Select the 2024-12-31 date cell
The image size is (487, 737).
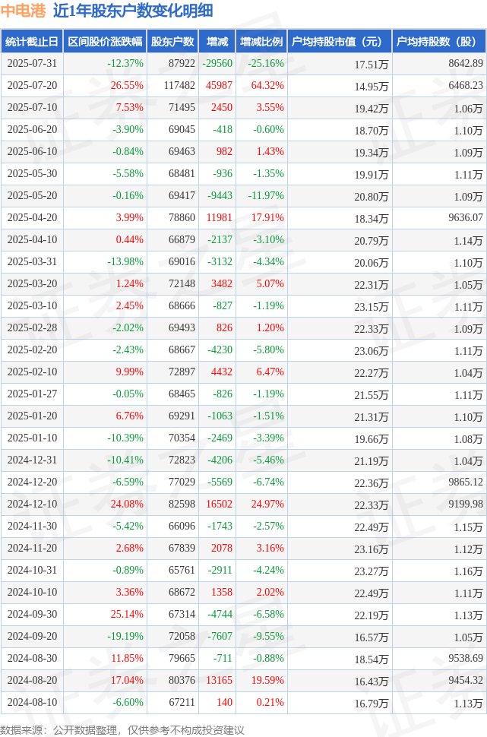pos(32,460)
